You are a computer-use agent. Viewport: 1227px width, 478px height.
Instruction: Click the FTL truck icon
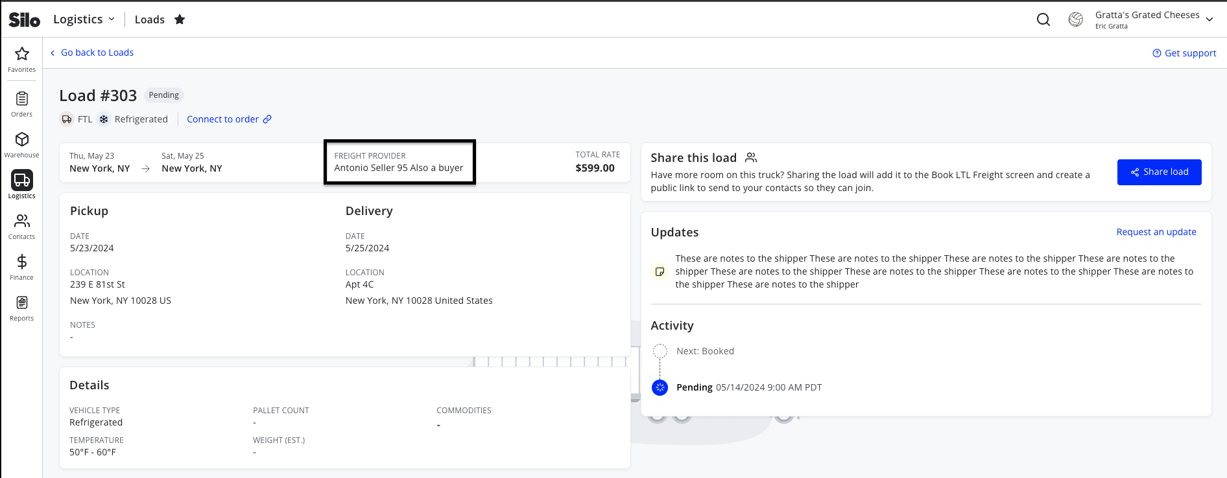[67, 119]
